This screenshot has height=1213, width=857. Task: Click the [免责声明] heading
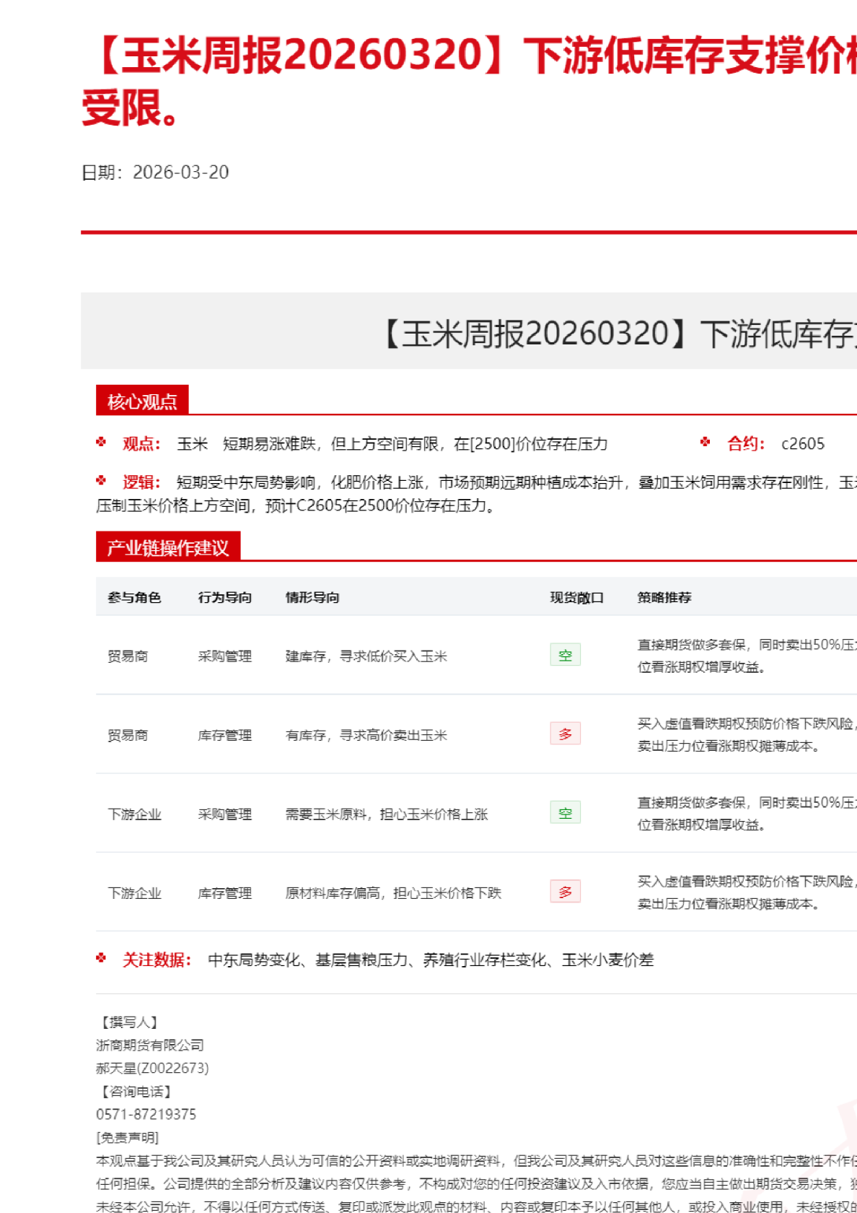click(x=128, y=1138)
